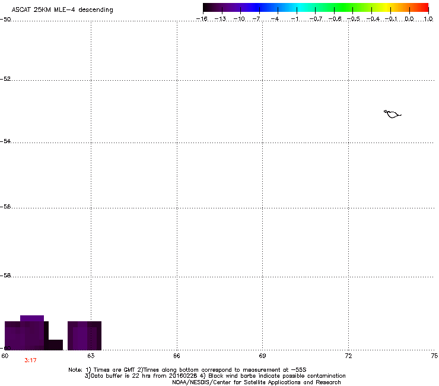Click the -0.7 color scale label
The height and width of the screenshot is (386, 439).
tap(316, 19)
